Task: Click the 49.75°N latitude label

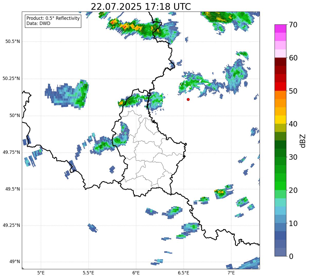Action: [11, 152]
